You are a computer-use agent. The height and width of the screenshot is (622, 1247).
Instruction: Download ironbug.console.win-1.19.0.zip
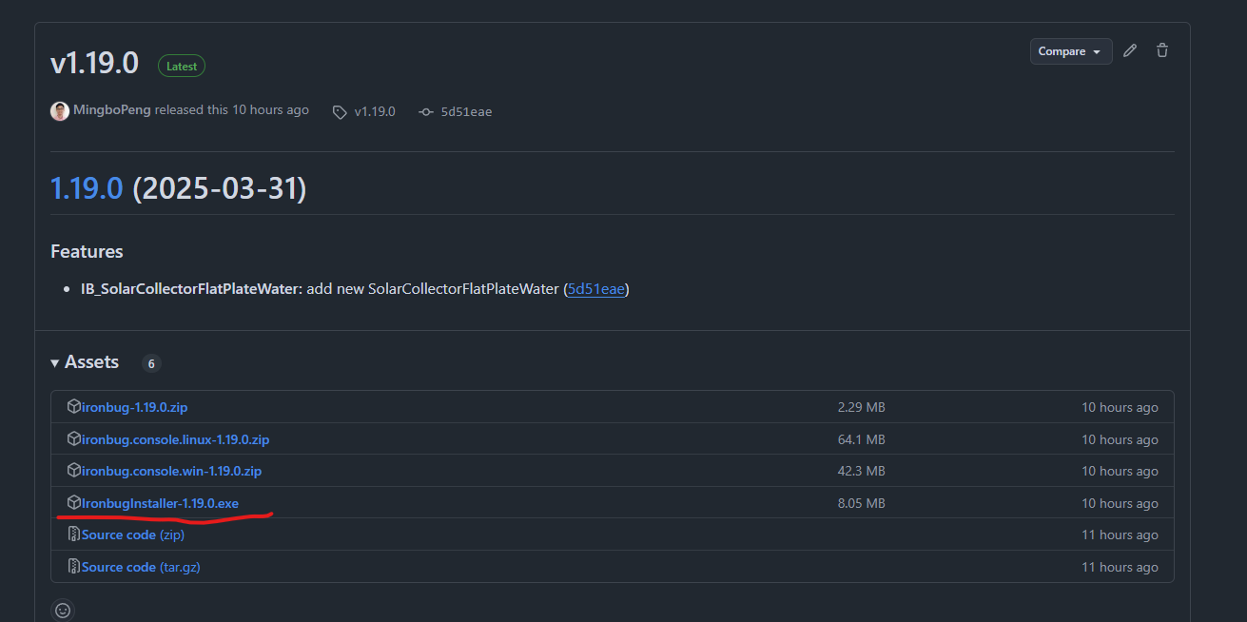pos(171,471)
